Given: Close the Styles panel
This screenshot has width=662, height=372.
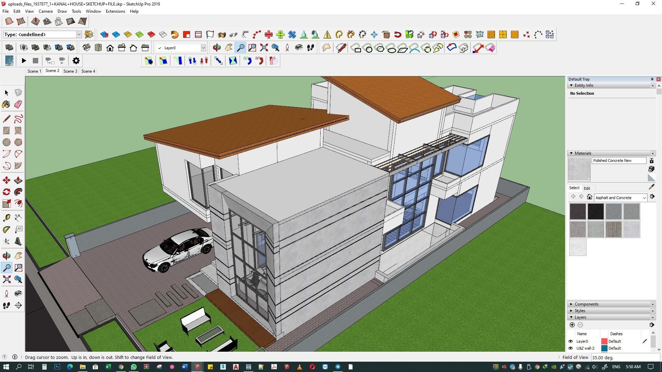Looking at the screenshot, I should coord(652,311).
